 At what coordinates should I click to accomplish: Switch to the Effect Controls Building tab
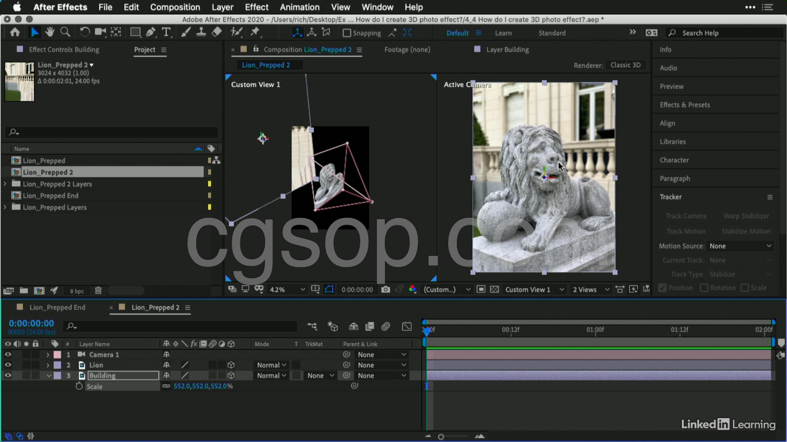pos(64,50)
